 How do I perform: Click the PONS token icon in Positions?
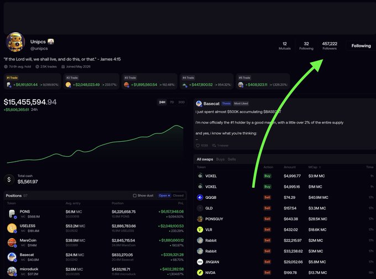click(12, 214)
